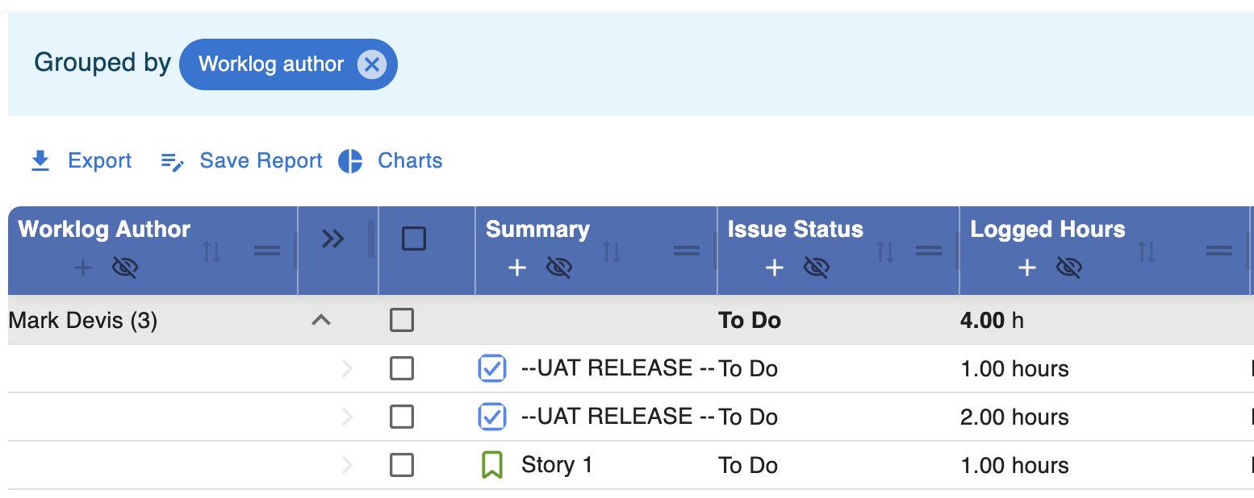The image size is (1254, 498).
Task: Click the Summary header title
Action: (537, 229)
